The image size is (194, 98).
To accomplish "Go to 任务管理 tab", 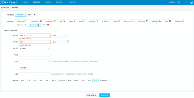I will coord(25,2).
